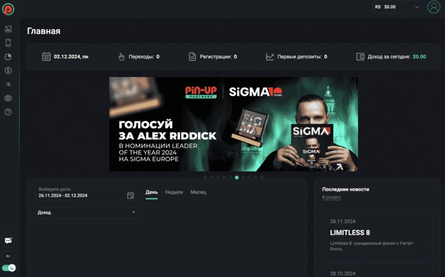445x277 pixels.
Task: Open the promo materials image icon in sidebar
Action: coord(9,29)
